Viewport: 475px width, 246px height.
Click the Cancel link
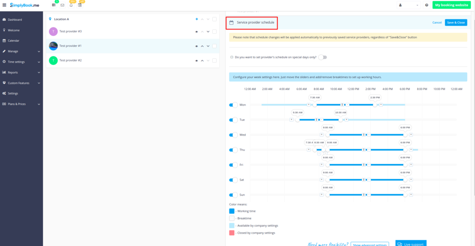[x=437, y=23]
